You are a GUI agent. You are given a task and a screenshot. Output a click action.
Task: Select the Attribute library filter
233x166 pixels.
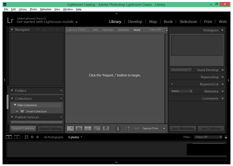click(x=108, y=30)
